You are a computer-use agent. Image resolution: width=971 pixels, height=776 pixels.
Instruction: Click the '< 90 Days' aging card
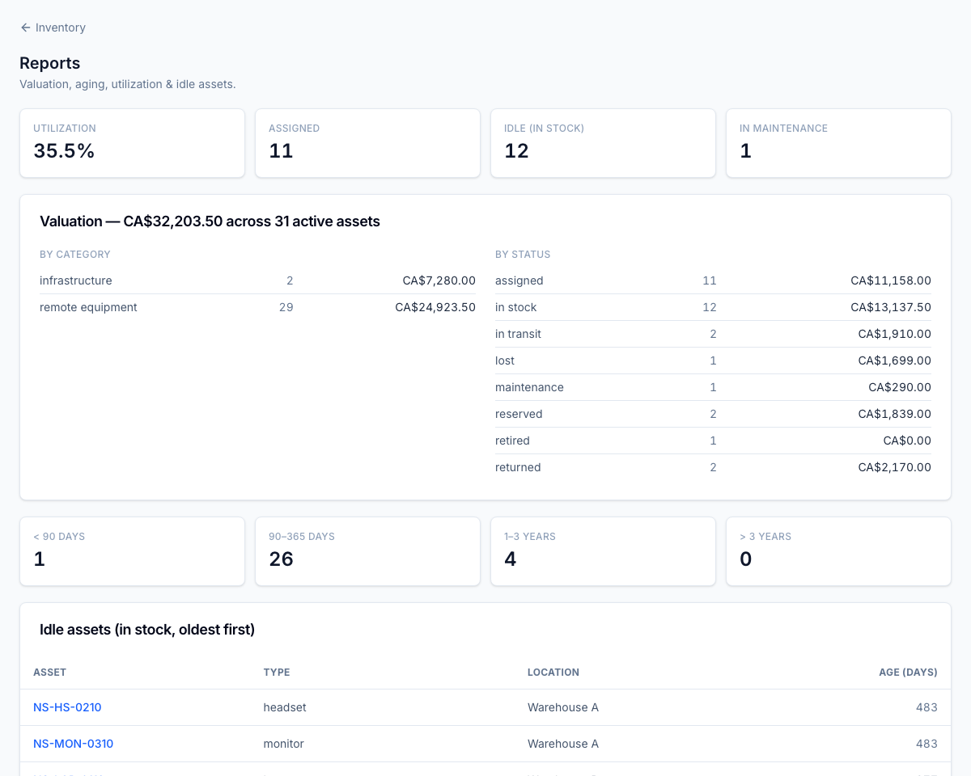[x=132, y=551]
